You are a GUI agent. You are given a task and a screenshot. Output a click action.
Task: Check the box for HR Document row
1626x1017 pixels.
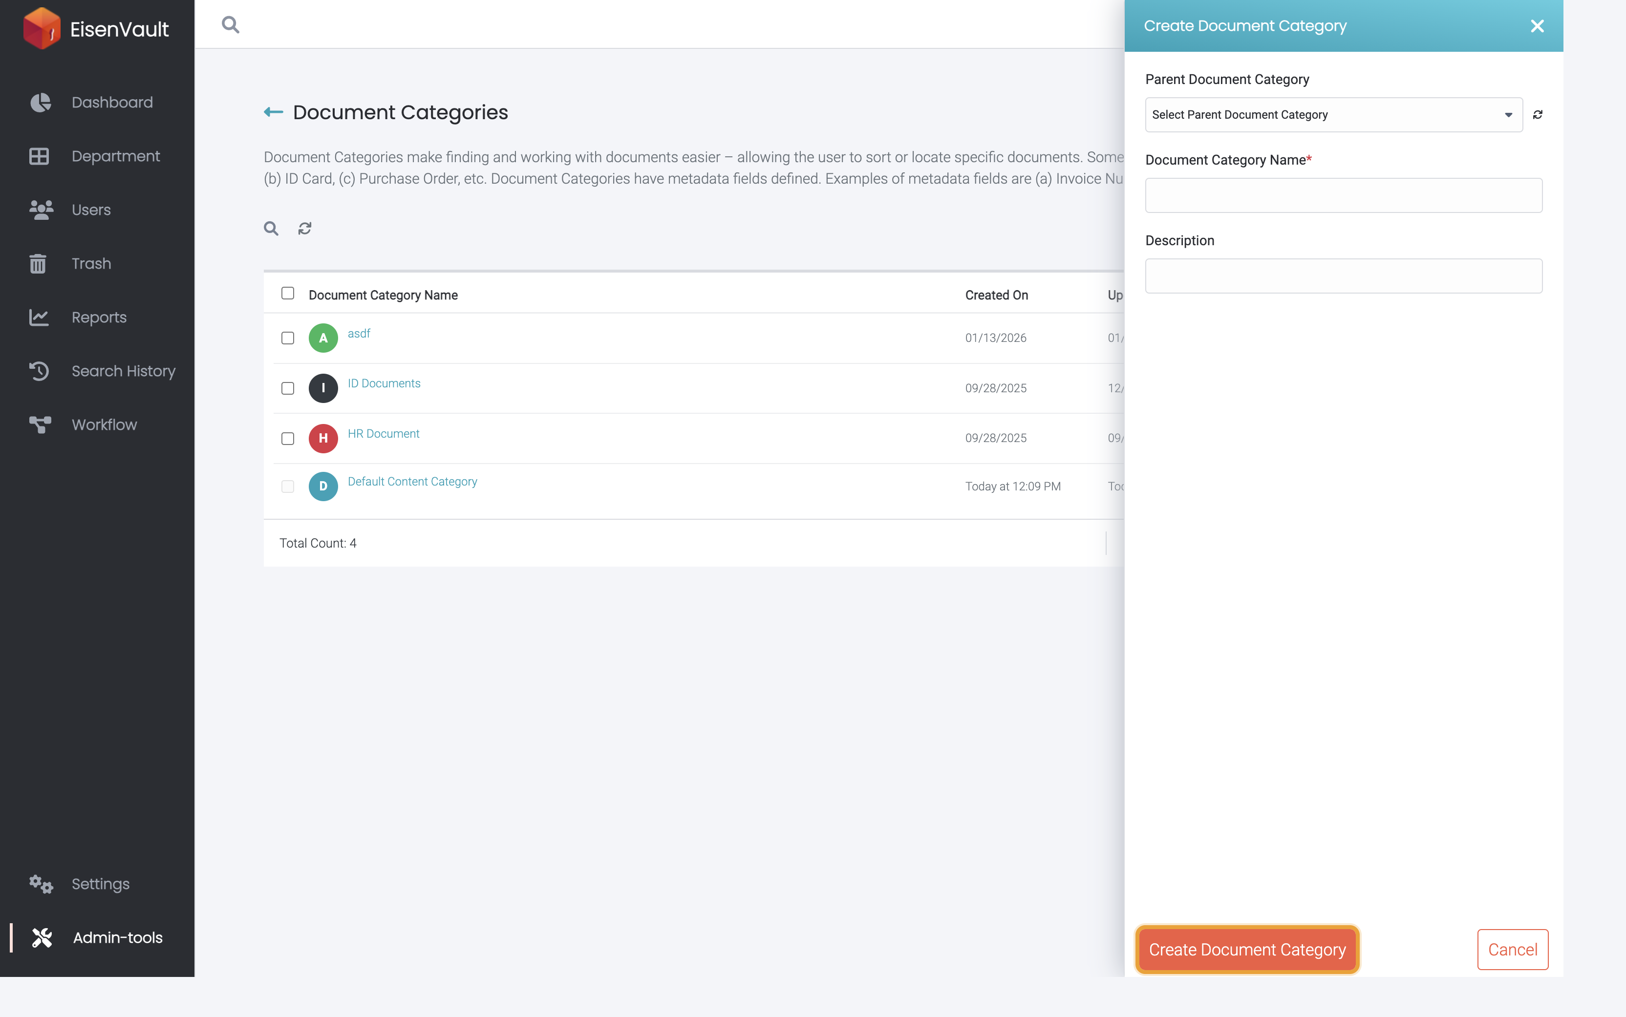click(287, 439)
